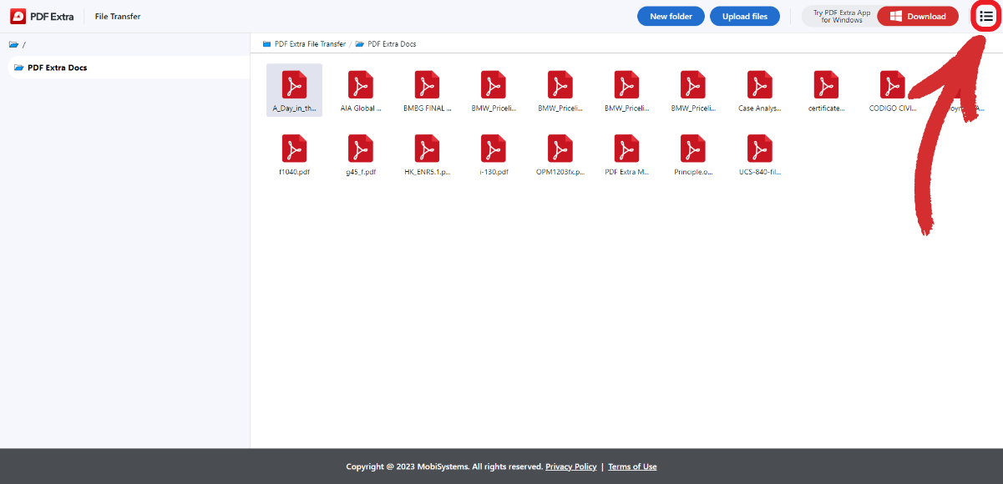The width and height of the screenshot is (1003, 484).
Task: Select the i-130.pdf file icon
Action: pyautogui.click(x=494, y=149)
